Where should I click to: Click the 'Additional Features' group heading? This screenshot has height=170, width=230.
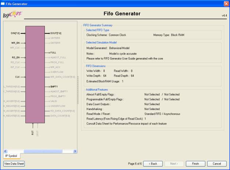(97, 89)
